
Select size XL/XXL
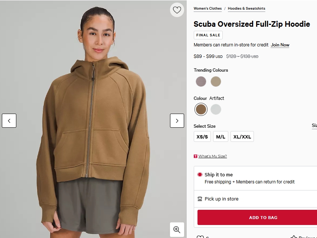(242, 137)
